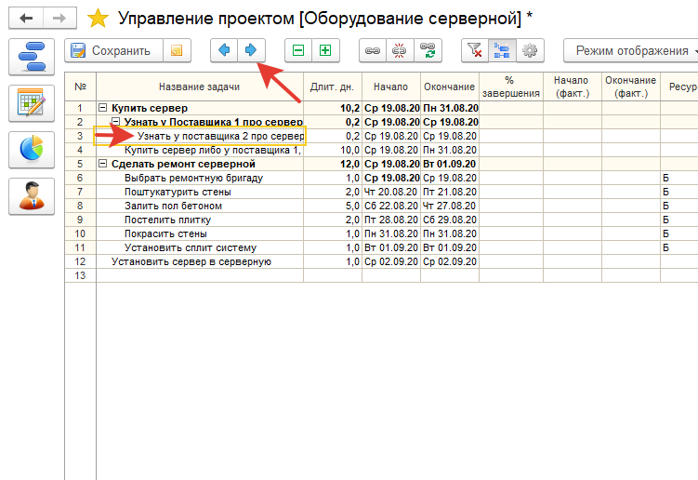Open settings with the gear icon
The height and width of the screenshot is (480, 698).
tap(530, 50)
